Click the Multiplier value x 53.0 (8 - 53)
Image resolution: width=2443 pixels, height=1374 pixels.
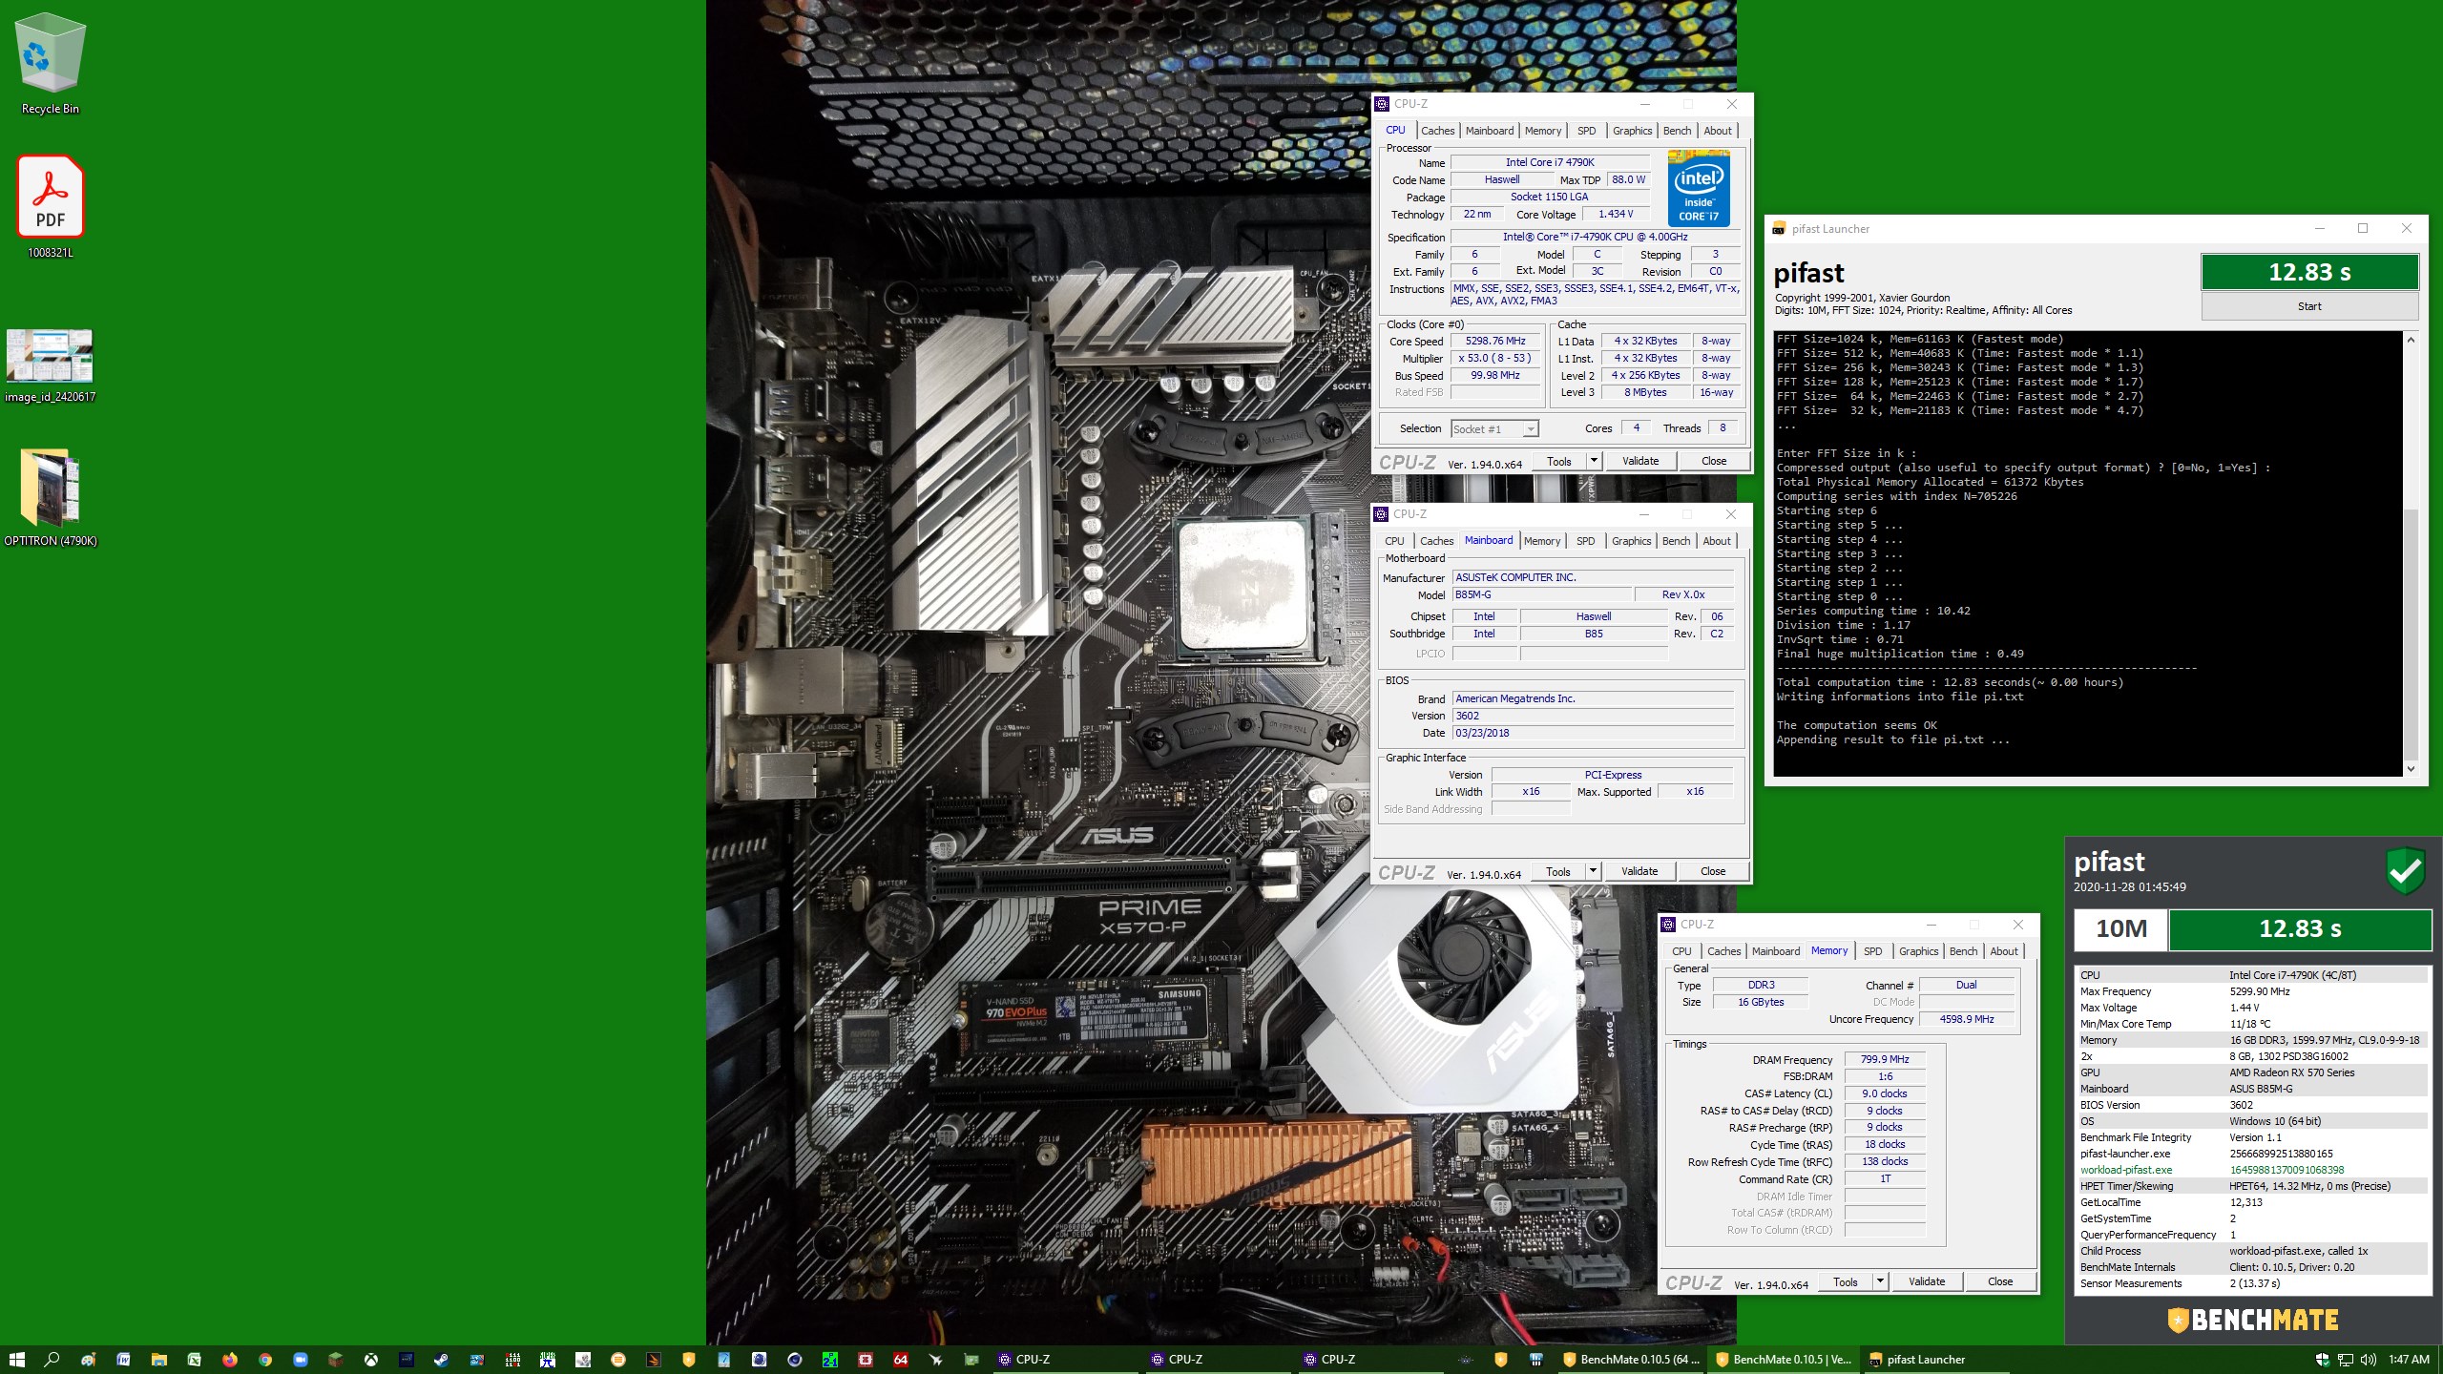point(1495,358)
